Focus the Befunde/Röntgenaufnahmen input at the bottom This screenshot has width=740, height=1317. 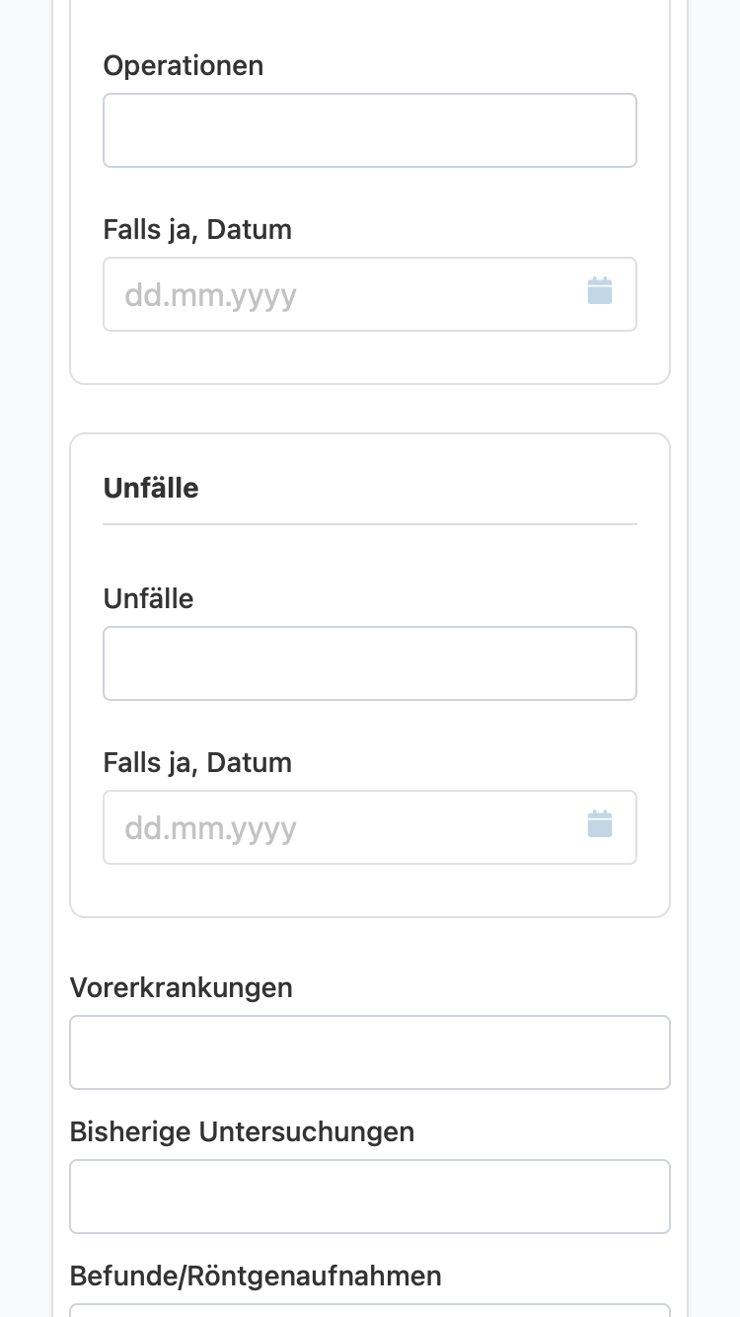(x=370, y=1310)
